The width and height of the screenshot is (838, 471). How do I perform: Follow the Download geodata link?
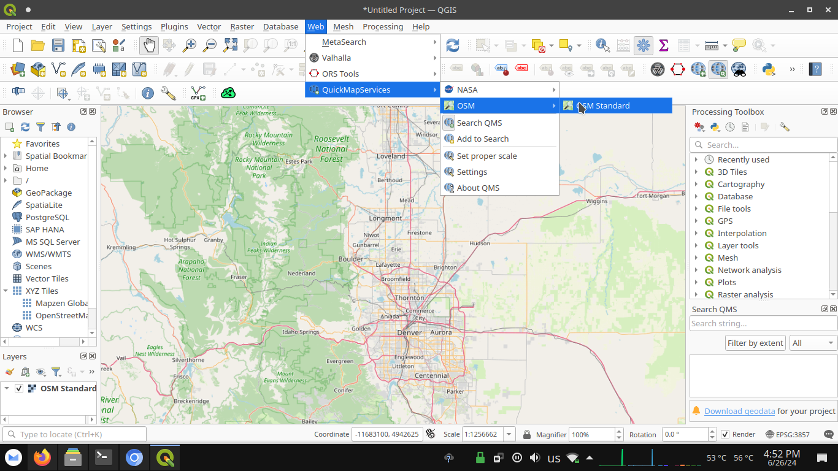pos(739,411)
